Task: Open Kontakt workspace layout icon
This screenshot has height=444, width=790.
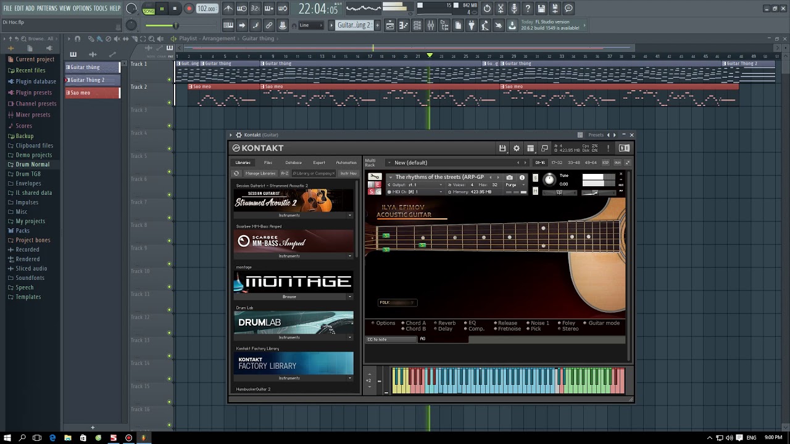Action: coord(530,148)
